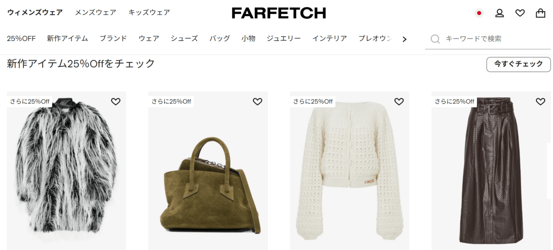Viewport: 553px width, 250px height.
Task: Switch to メンズウェア tab
Action: point(95,13)
